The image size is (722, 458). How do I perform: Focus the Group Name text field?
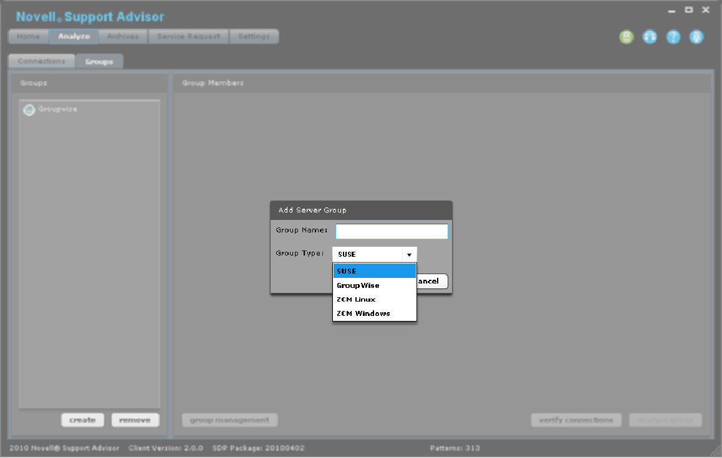coord(392,232)
